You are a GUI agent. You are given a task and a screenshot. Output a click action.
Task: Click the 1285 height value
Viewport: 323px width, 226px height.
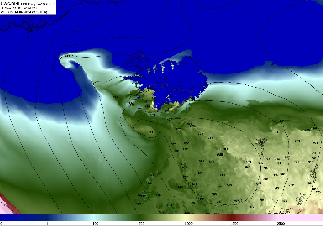[x=306, y=130]
